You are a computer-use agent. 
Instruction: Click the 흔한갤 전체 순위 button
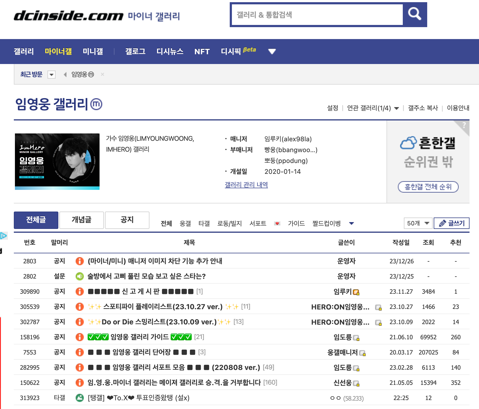428,187
